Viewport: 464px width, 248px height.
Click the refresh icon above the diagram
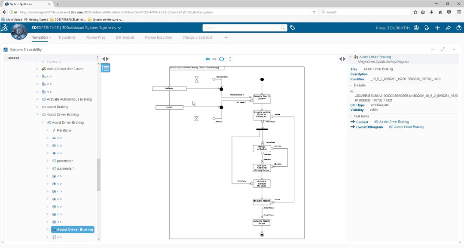[222, 59]
